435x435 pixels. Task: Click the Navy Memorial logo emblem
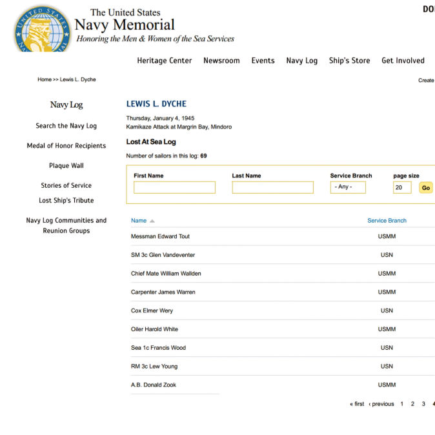[x=43, y=29]
